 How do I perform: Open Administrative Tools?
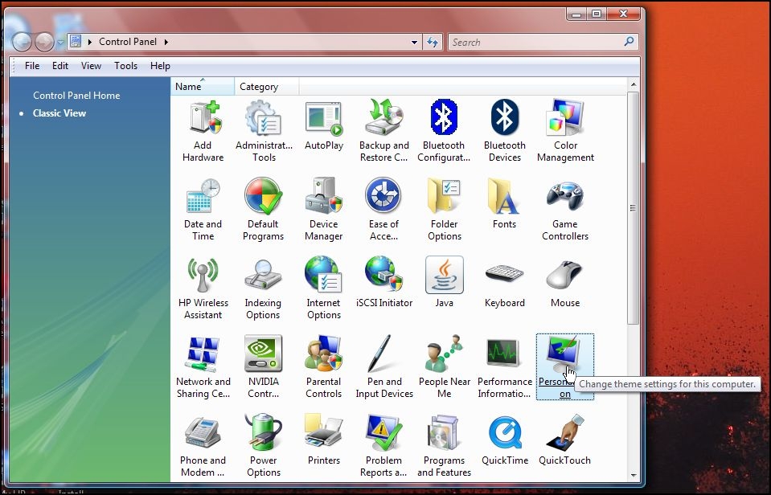click(x=264, y=131)
